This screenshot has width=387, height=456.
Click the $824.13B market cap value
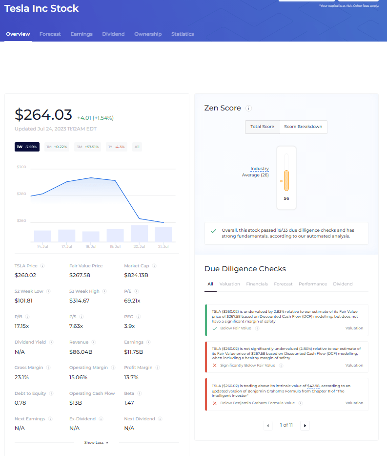tap(136, 275)
